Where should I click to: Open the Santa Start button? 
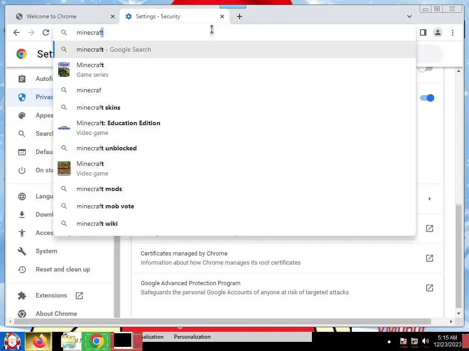(12, 342)
